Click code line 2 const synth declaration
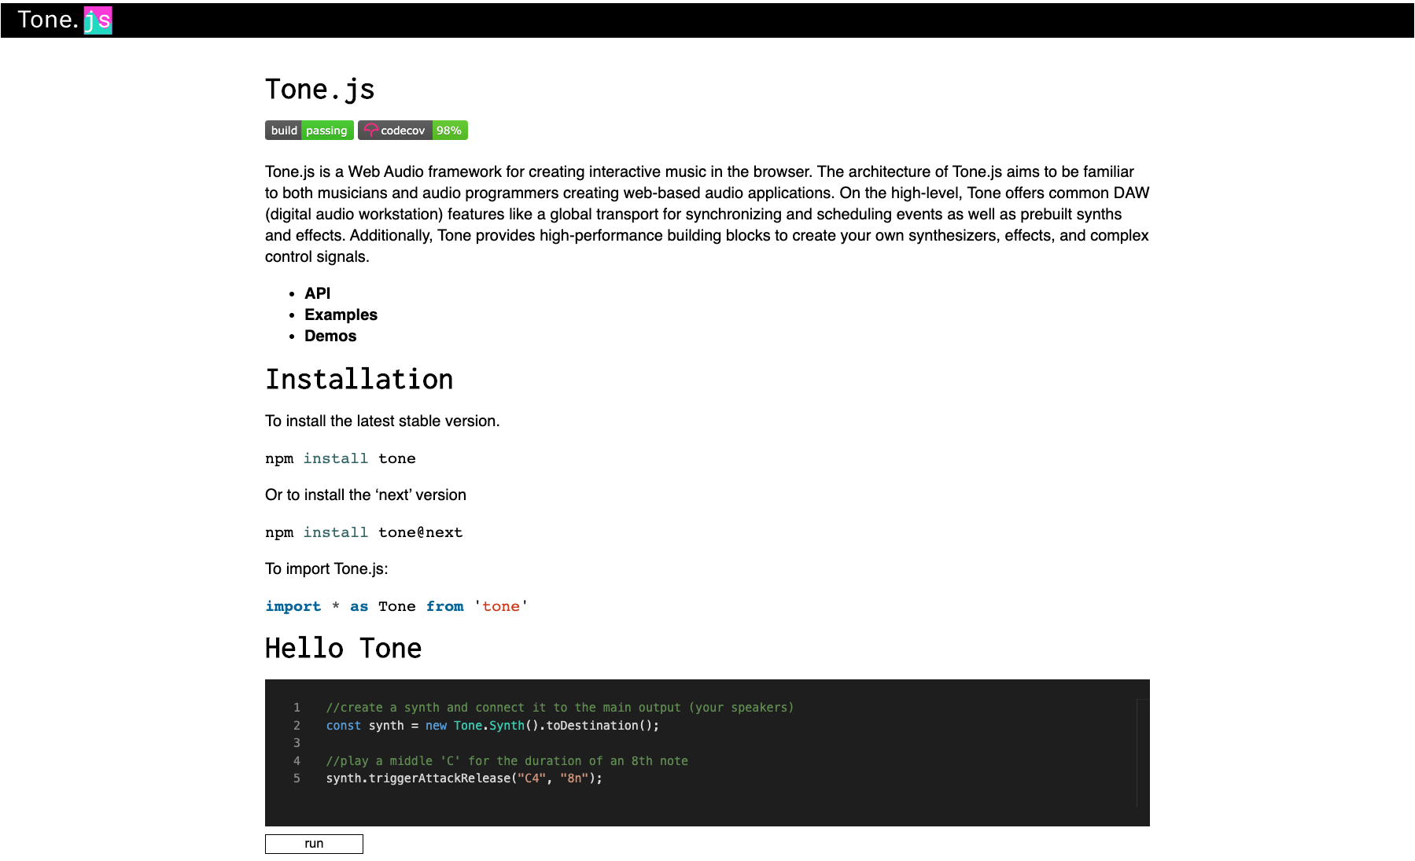This screenshot has height=861, width=1415. click(x=492, y=726)
